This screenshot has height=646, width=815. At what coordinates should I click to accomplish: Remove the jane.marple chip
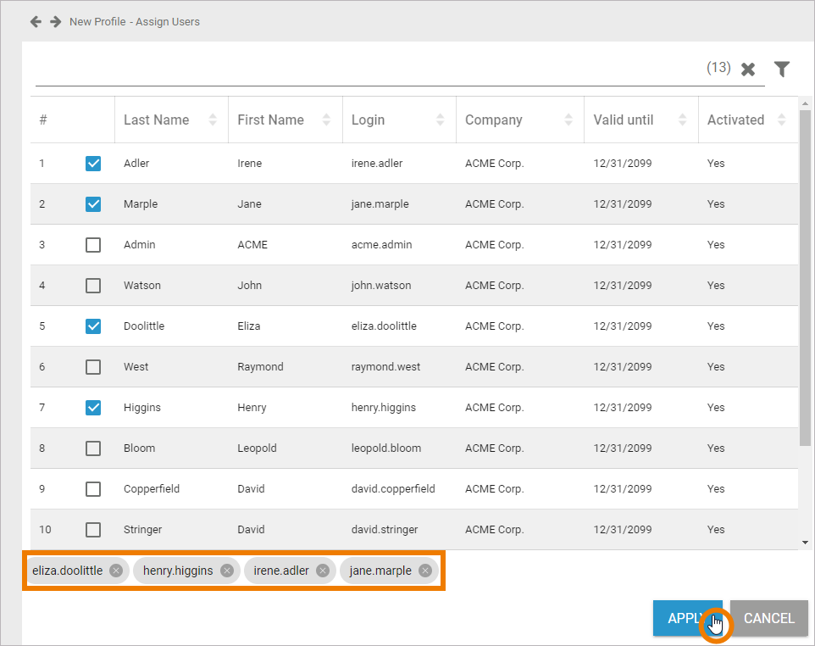pos(425,571)
